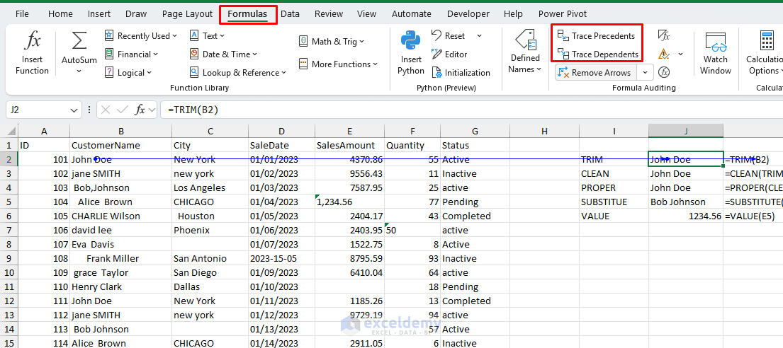Open the Help tab
The width and height of the screenshot is (783, 348).
pyautogui.click(x=513, y=14)
